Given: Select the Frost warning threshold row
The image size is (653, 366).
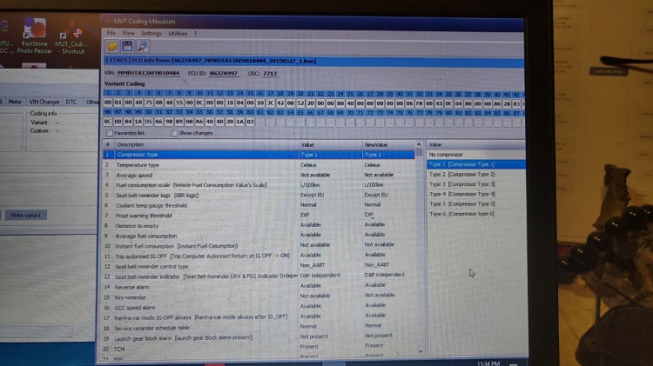Looking at the screenshot, I should tap(259, 216).
